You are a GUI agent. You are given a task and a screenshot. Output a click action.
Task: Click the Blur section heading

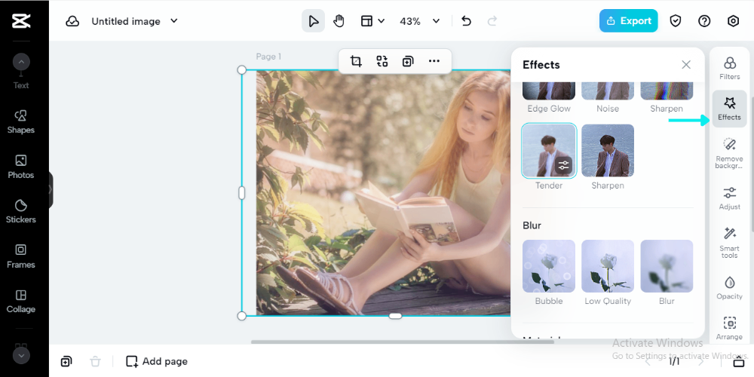click(x=532, y=225)
